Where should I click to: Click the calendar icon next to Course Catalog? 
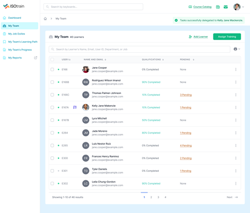point(218,7)
